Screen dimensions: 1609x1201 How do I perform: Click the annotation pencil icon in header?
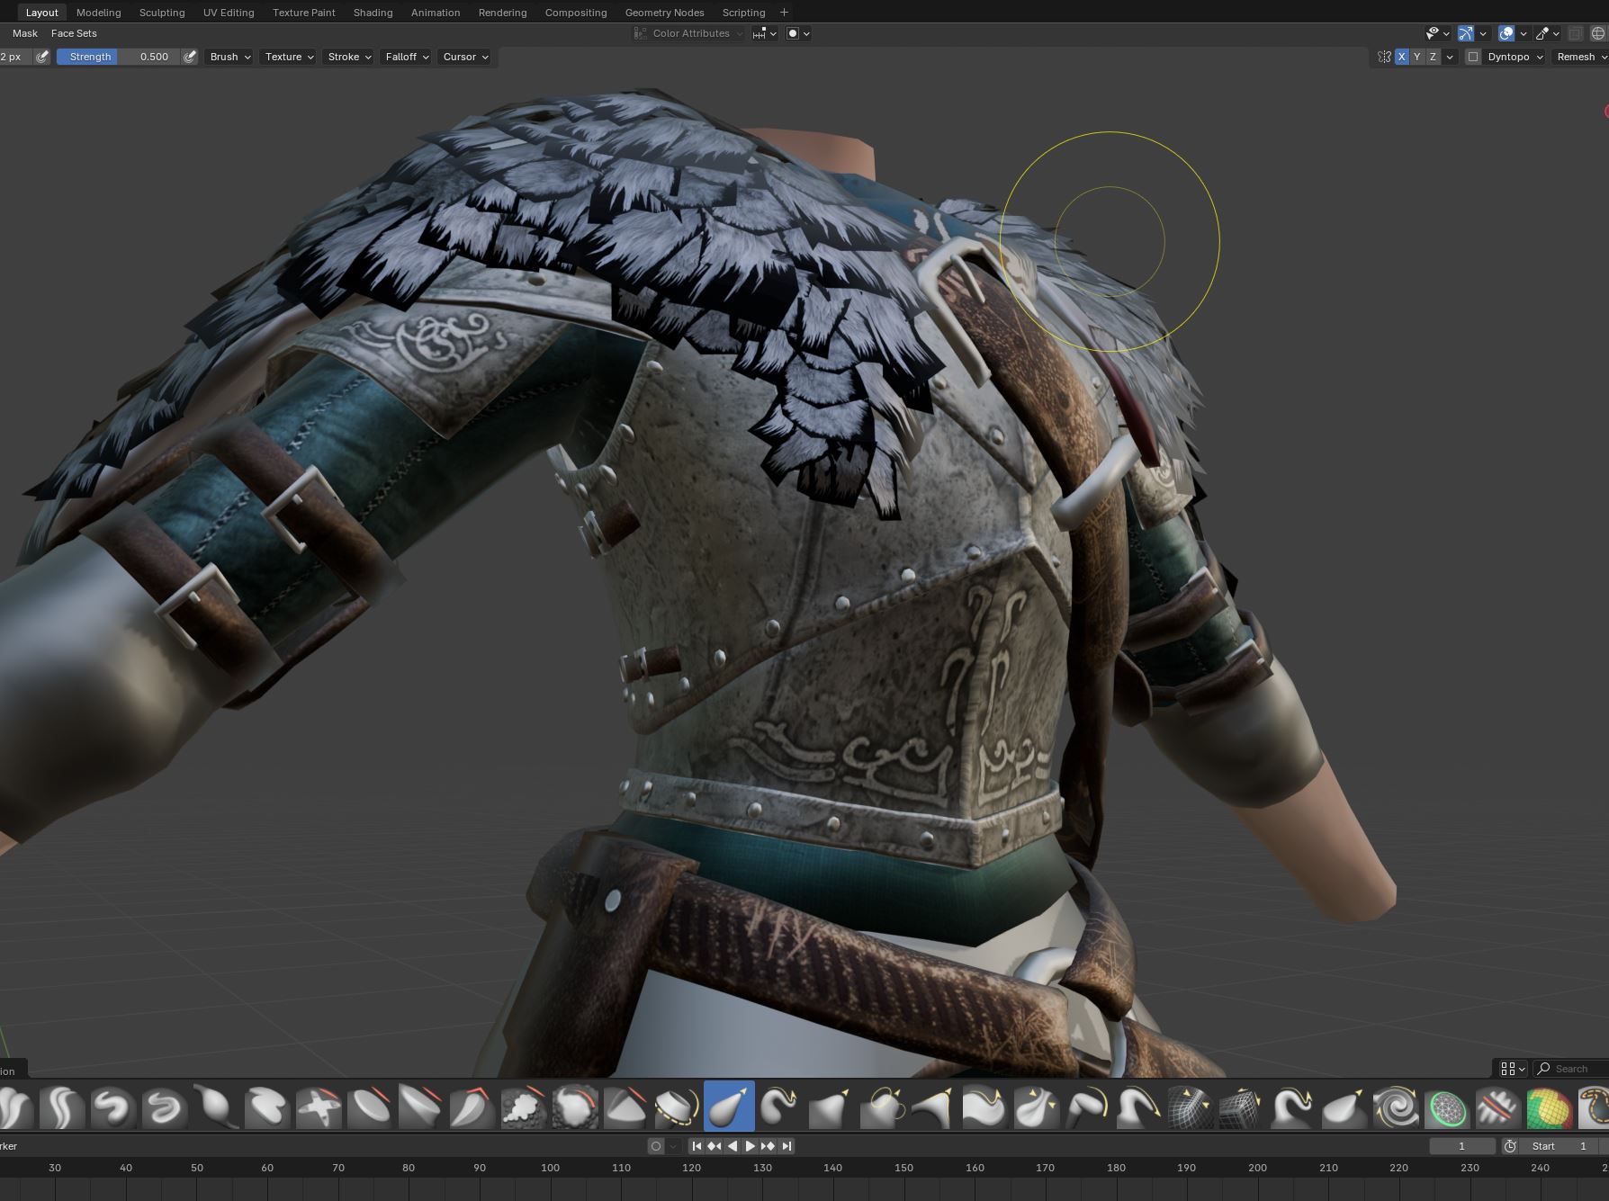(1542, 33)
